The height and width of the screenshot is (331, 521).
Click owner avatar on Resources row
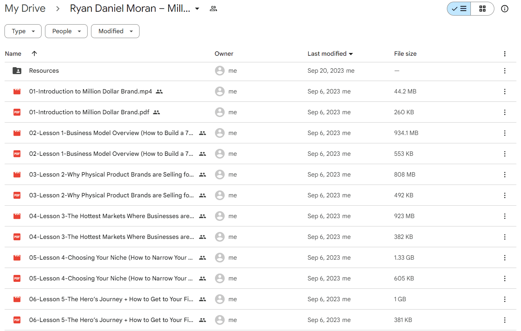pyautogui.click(x=220, y=71)
